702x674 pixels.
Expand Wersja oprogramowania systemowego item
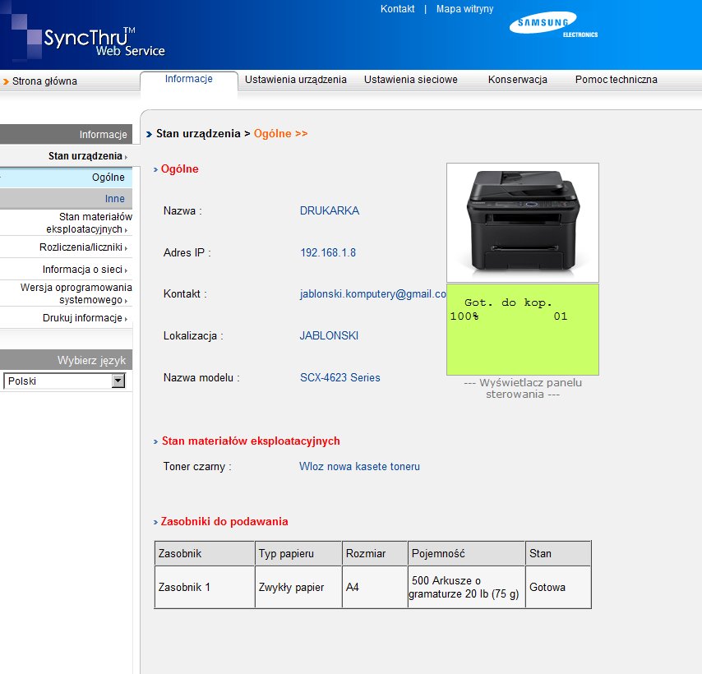pyautogui.click(x=76, y=293)
